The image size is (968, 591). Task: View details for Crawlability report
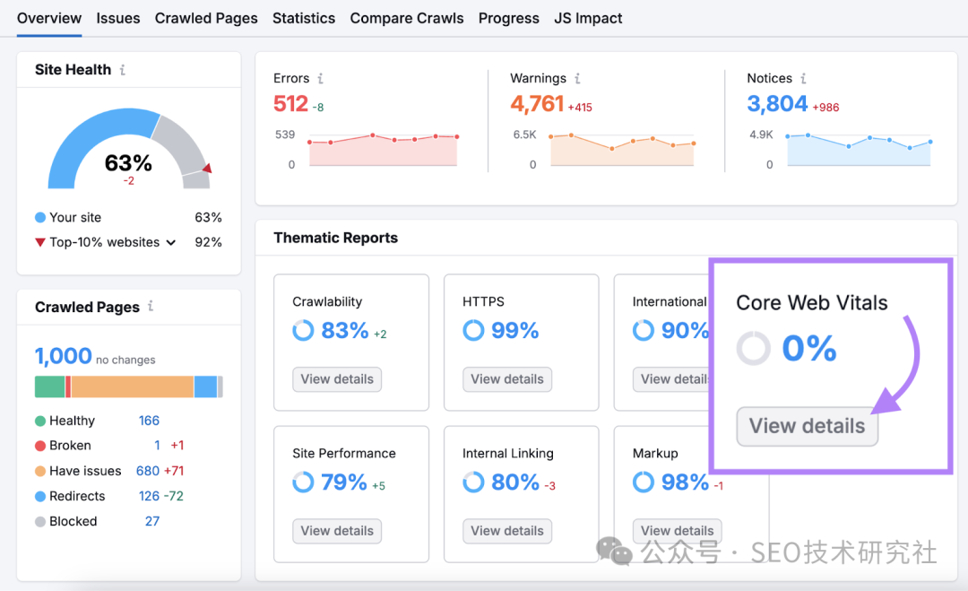pos(337,379)
